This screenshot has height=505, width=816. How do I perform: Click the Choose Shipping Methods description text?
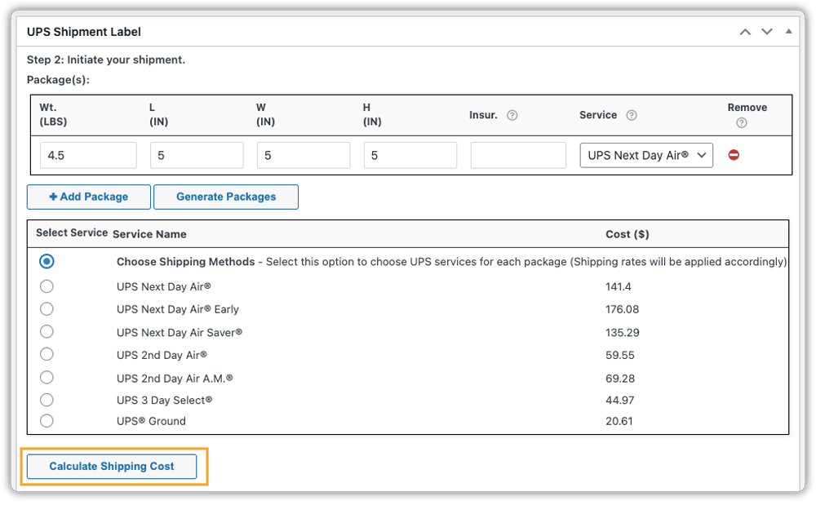[x=451, y=262]
